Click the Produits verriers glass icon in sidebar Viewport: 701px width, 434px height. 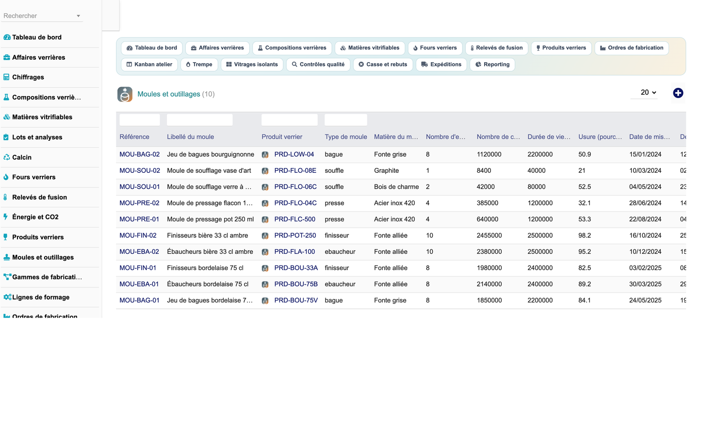click(x=6, y=237)
